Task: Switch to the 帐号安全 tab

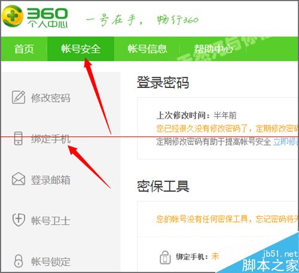Action: click(x=81, y=48)
